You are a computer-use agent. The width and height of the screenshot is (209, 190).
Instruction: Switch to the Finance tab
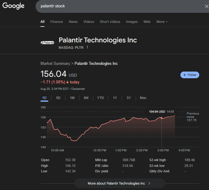tap(57, 22)
